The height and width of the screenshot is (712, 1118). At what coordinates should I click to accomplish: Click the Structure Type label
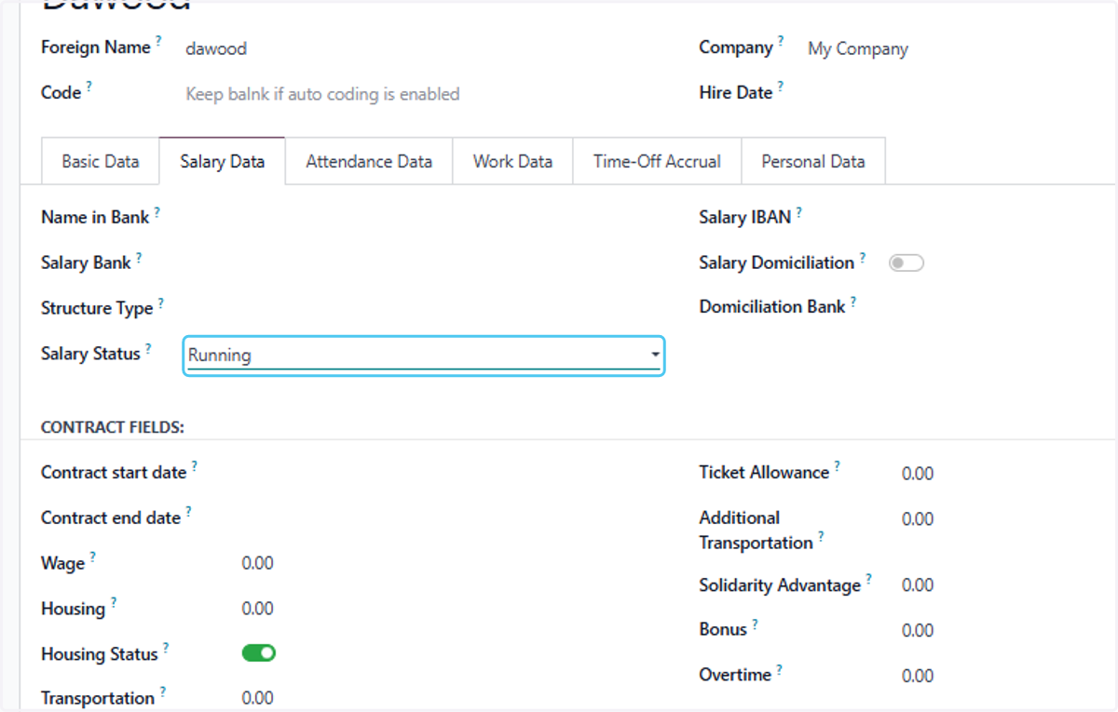[x=97, y=308]
